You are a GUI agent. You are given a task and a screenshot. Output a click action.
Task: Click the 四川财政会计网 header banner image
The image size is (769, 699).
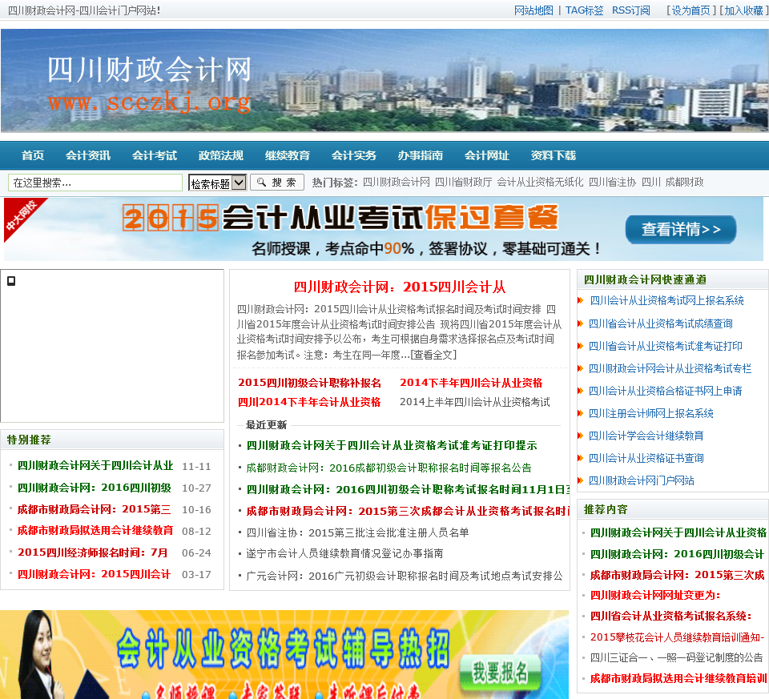coord(384,80)
